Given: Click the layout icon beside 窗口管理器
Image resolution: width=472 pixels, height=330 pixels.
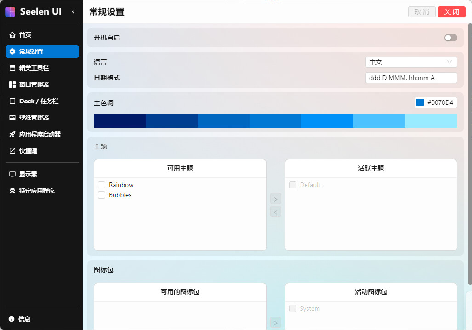Looking at the screenshot, I should [x=12, y=85].
